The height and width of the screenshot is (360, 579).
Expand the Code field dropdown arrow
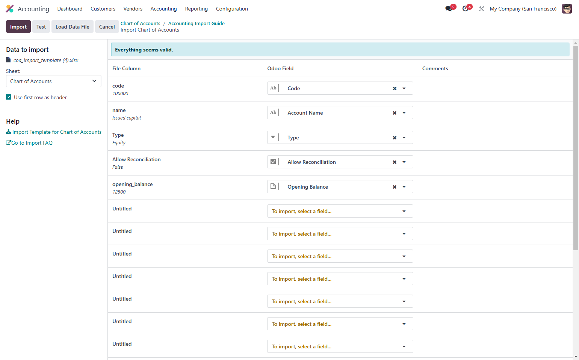tap(404, 88)
